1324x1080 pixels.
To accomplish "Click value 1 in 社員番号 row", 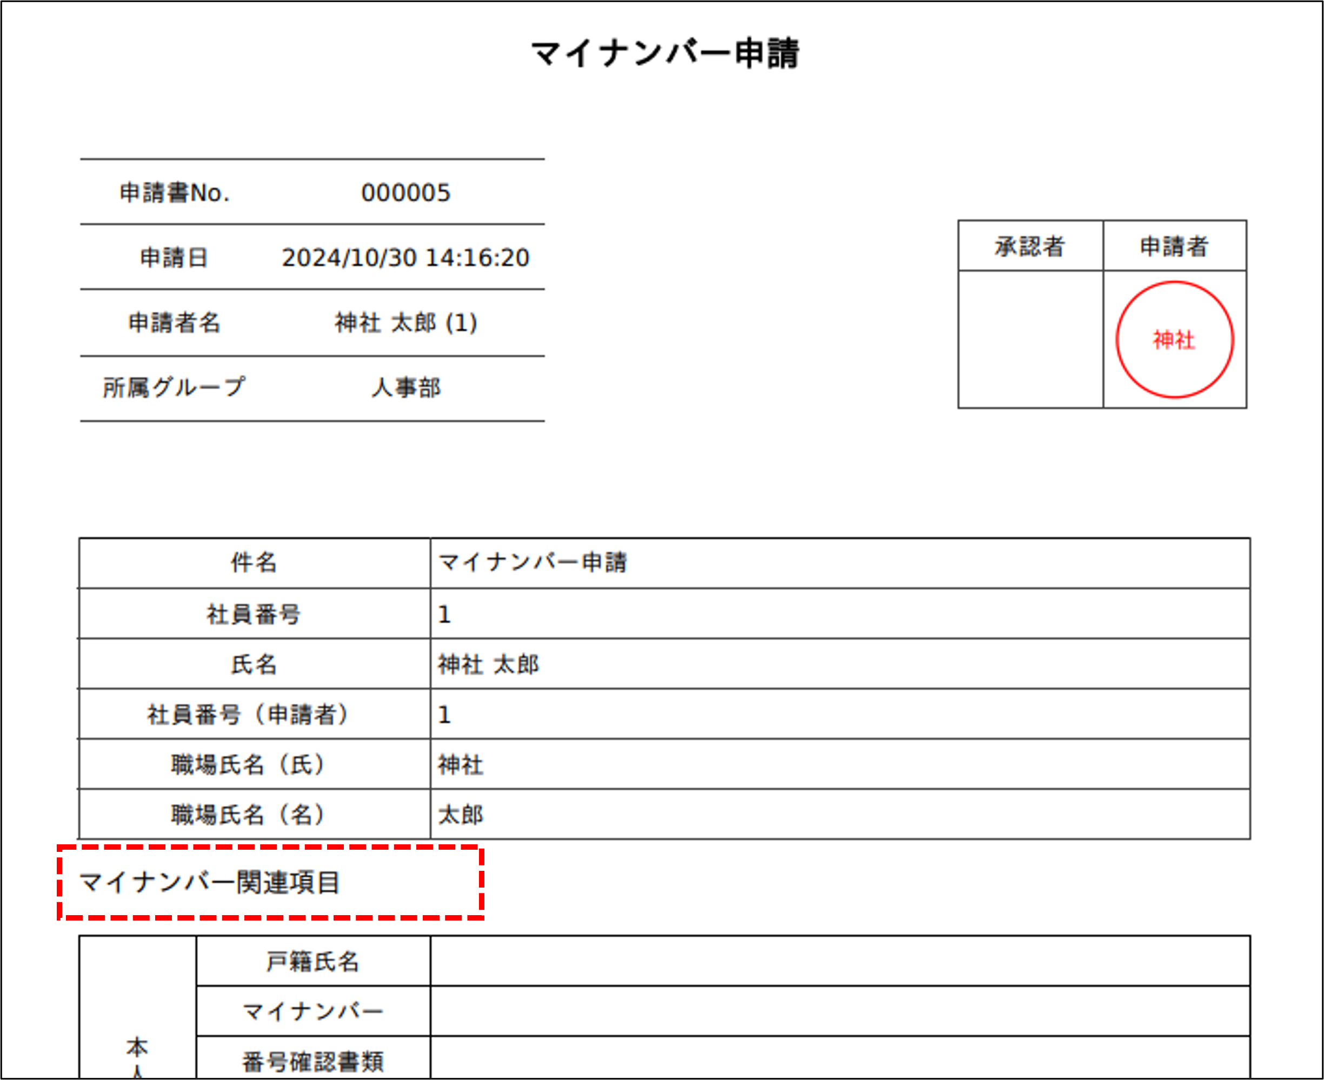I will pyautogui.click(x=444, y=615).
